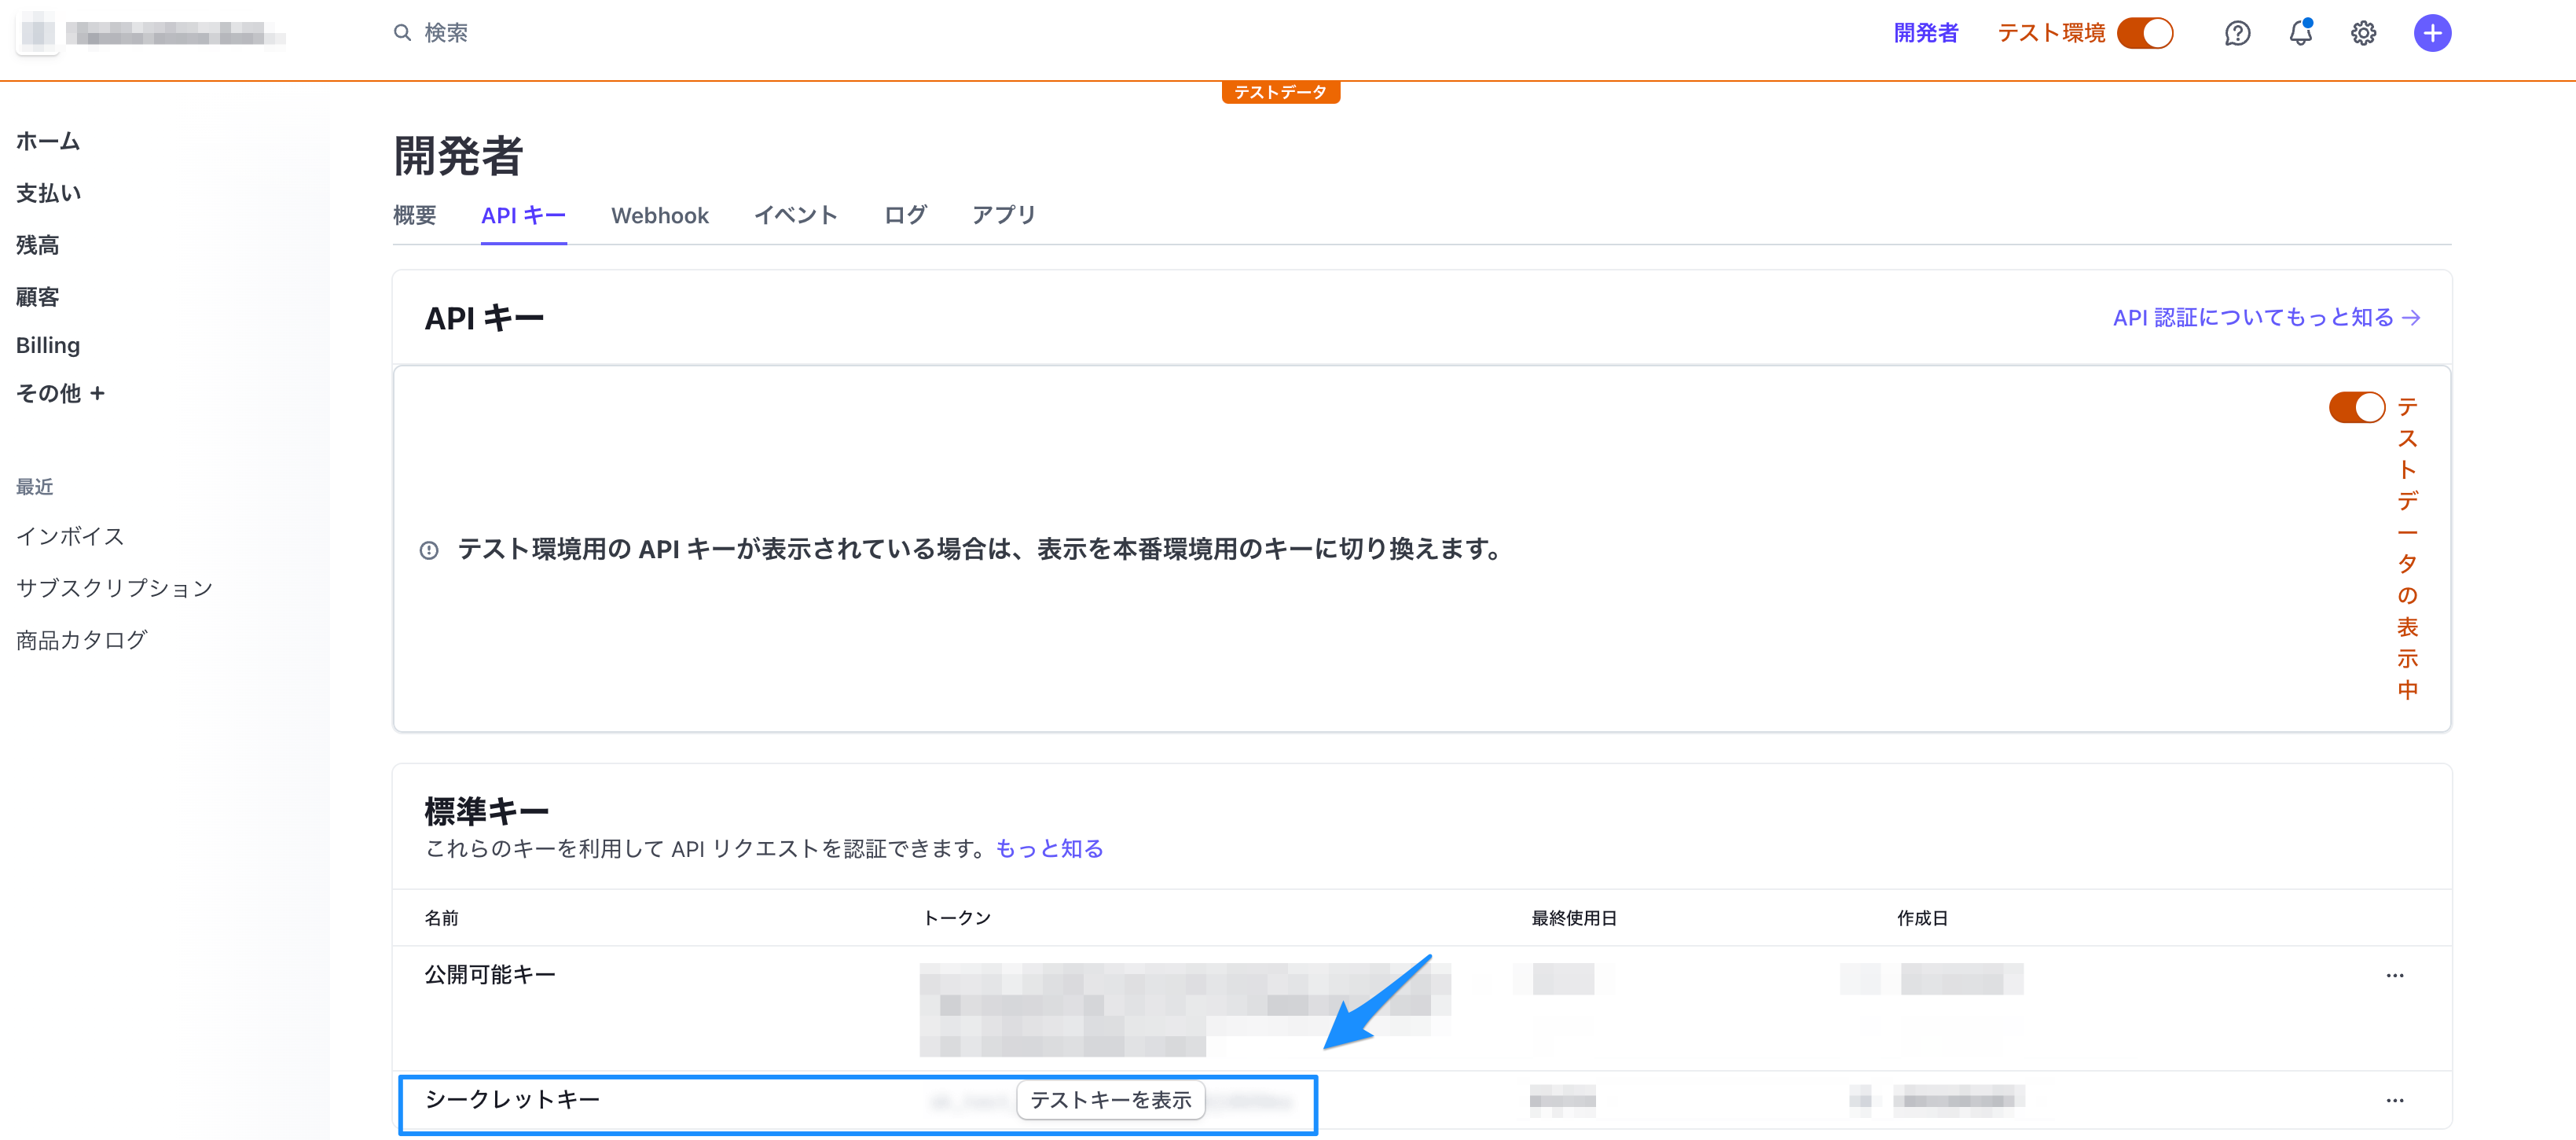Open the イベント tab

[795, 214]
